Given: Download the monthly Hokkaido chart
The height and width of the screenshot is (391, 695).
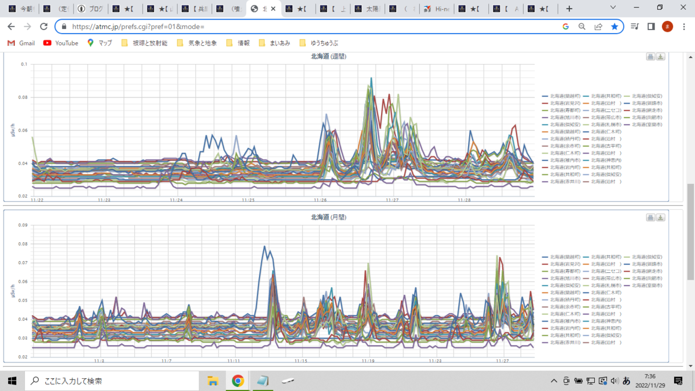Looking at the screenshot, I should coord(661,217).
